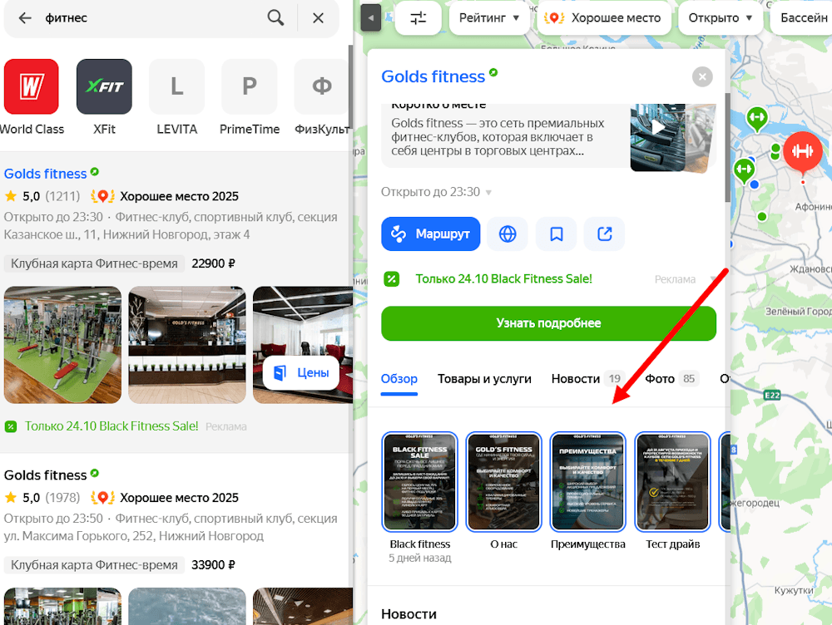This screenshot has width=832, height=625.
Task: Clear the search with X icon
Action: click(x=319, y=18)
